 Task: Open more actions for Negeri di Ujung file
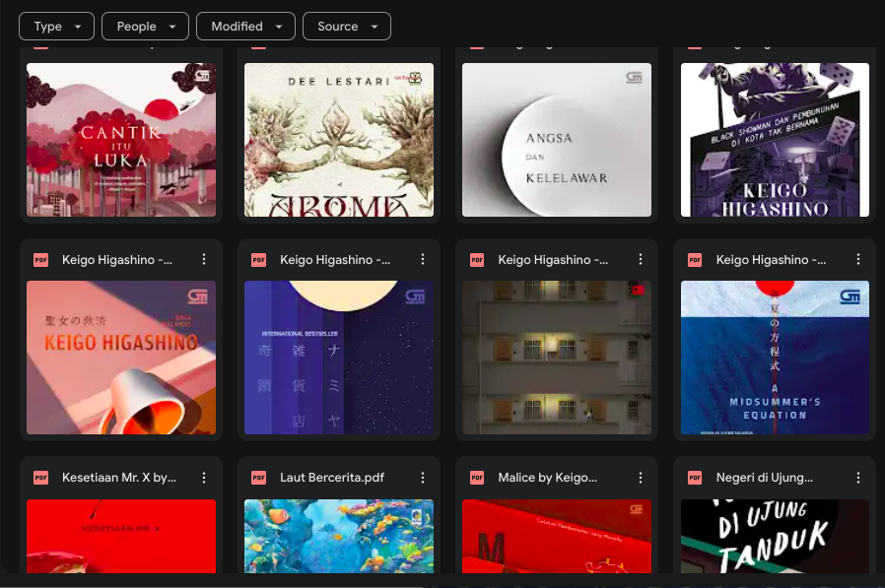click(x=858, y=478)
